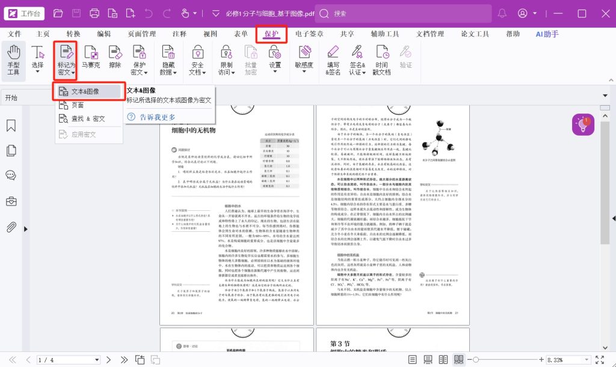
Task: Click the 告诉我更多 link
Action: [x=158, y=117]
